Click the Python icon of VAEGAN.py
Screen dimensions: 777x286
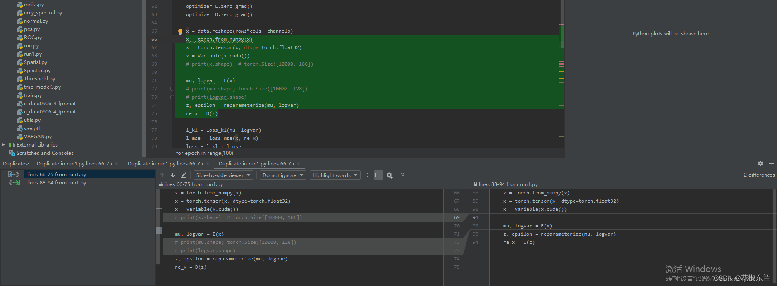pyautogui.click(x=20, y=137)
